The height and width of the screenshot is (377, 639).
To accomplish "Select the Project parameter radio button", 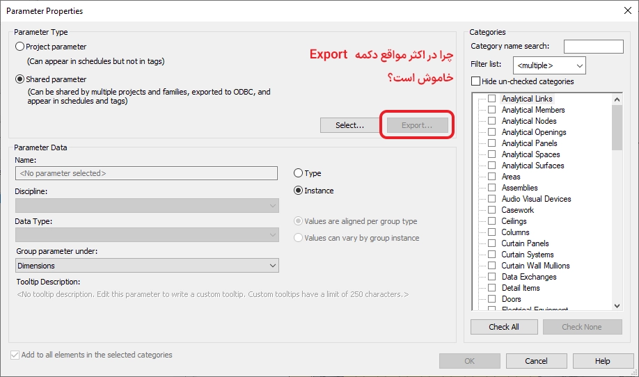I will pyautogui.click(x=19, y=47).
